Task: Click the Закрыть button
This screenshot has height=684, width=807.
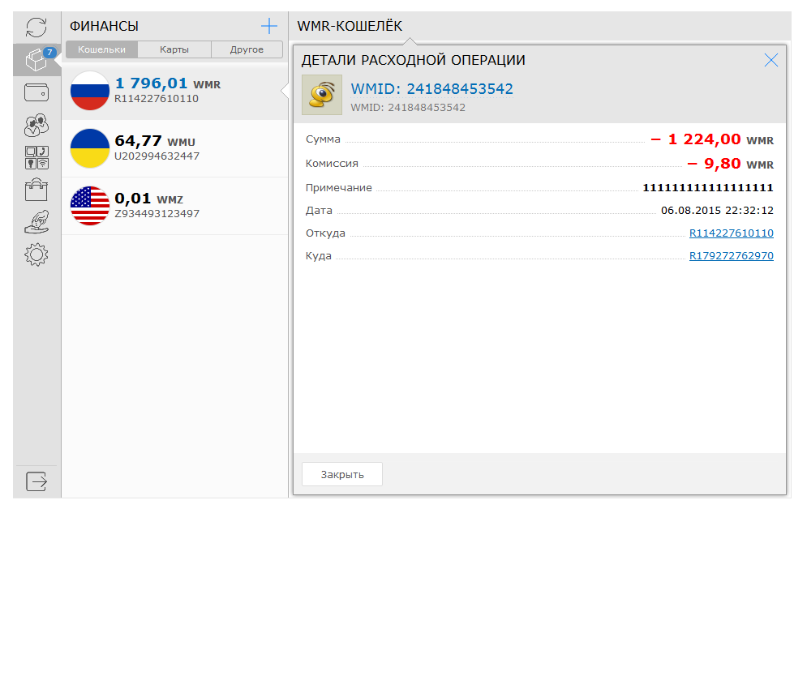Action: click(x=342, y=474)
